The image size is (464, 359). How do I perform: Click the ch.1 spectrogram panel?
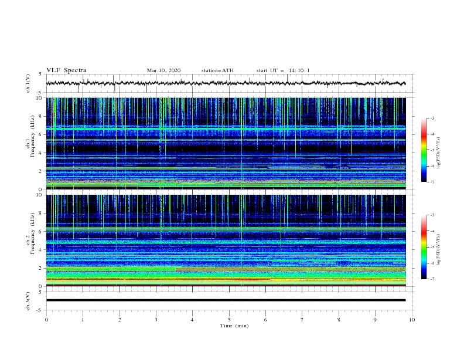coord(226,143)
